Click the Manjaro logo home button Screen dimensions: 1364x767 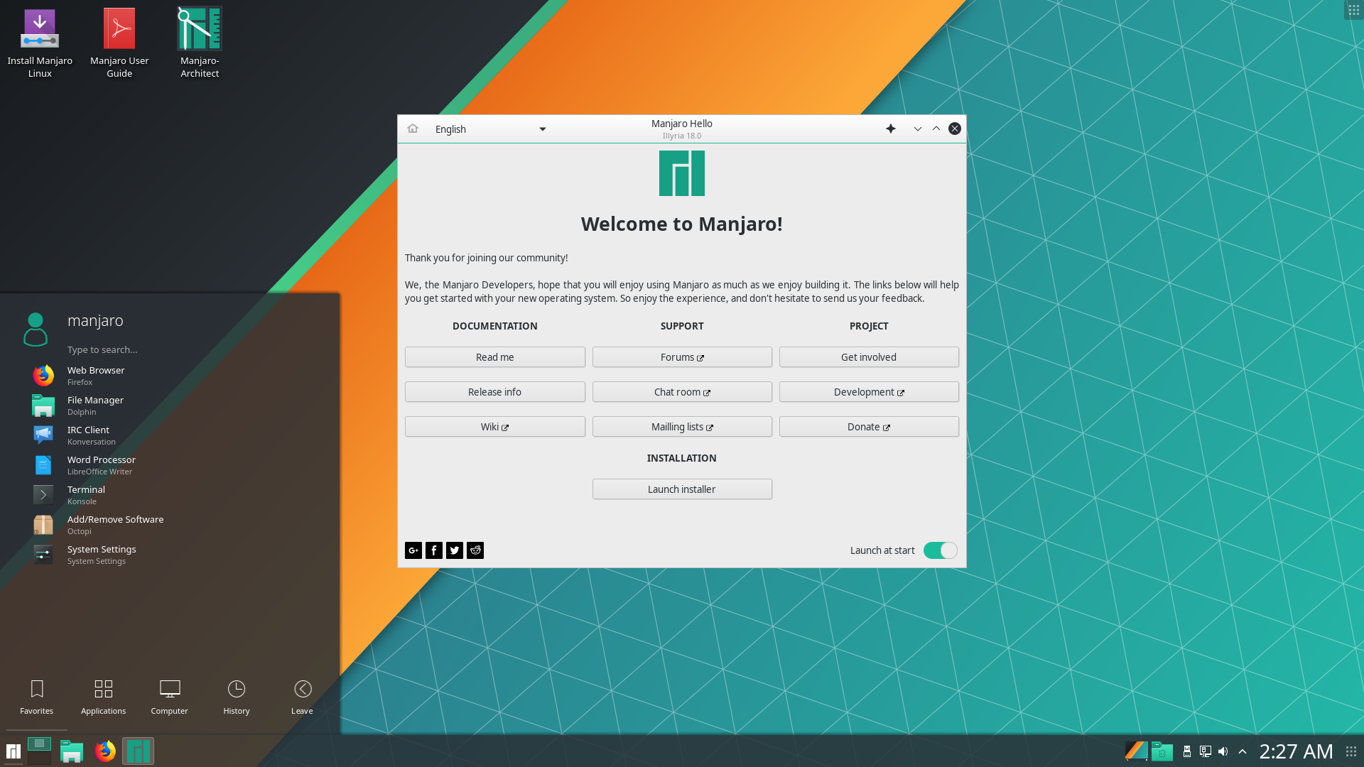tap(412, 129)
